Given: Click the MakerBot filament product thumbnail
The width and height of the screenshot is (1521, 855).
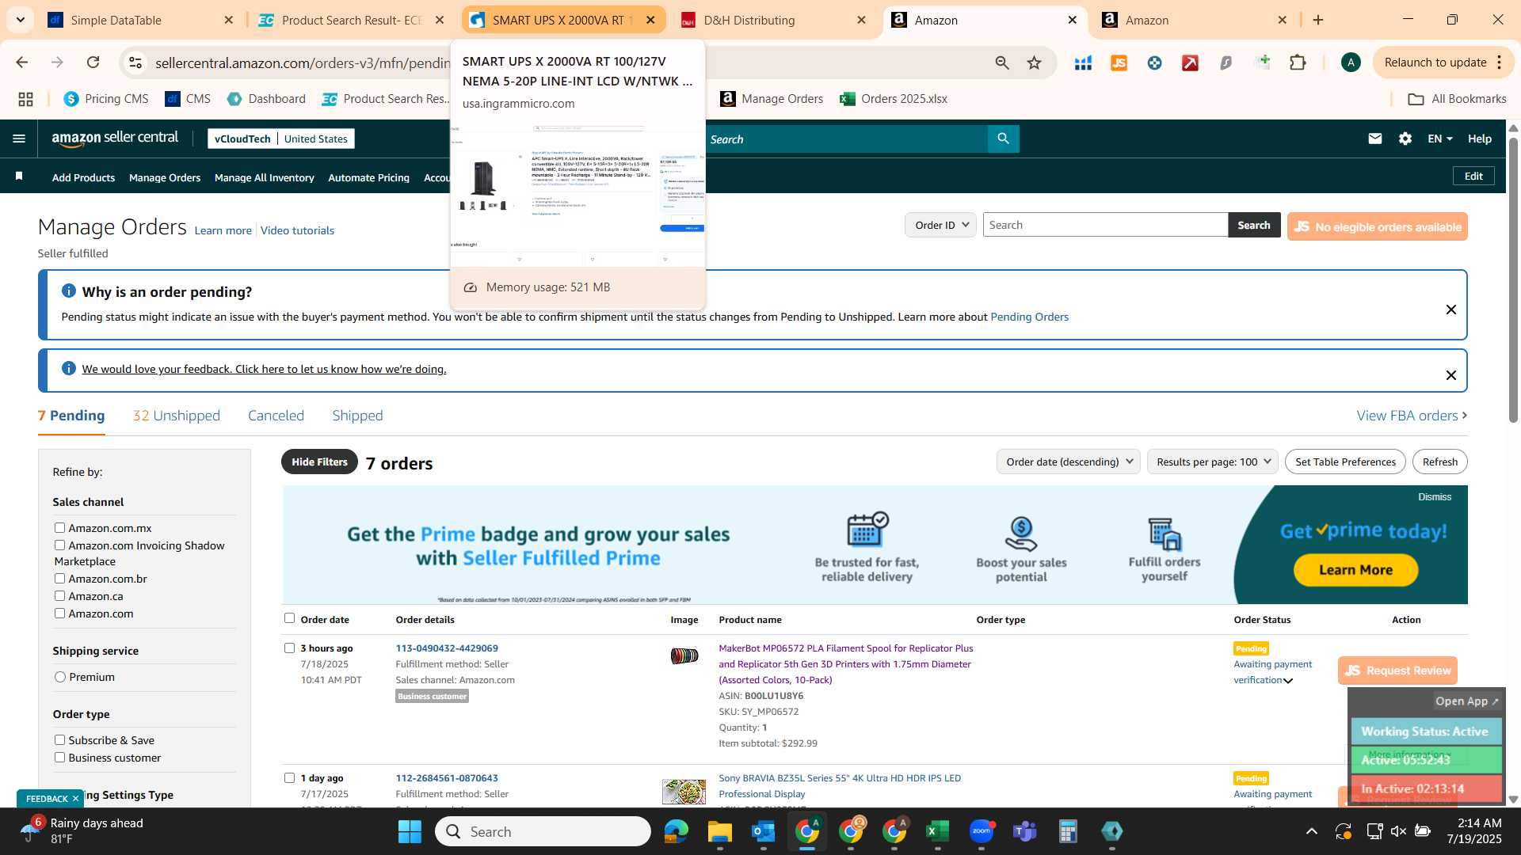Looking at the screenshot, I should point(684,655).
